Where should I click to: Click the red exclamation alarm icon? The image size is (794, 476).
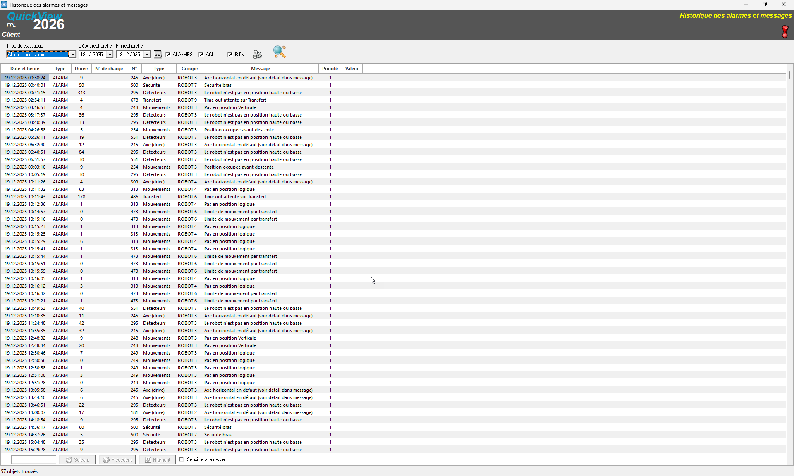(x=784, y=31)
